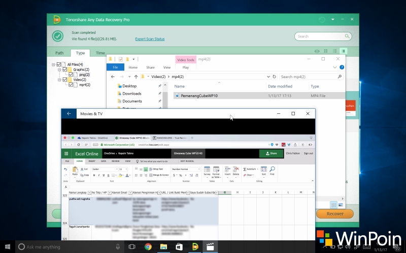Toggle the png(2) checkbox

[x=71, y=74]
